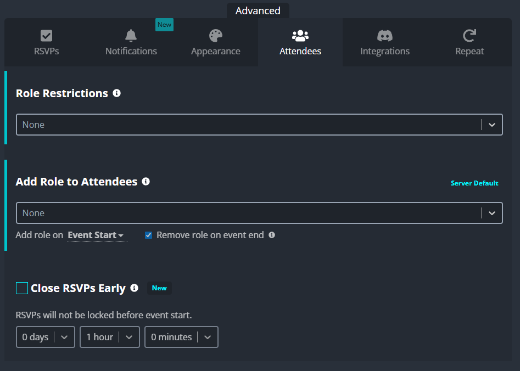This screenshot has width=520, height=371.
Task: Enable the Close RSVPs Early checkbox
Action: 22,288
